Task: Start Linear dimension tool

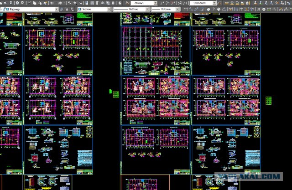Action: (186, 9)
